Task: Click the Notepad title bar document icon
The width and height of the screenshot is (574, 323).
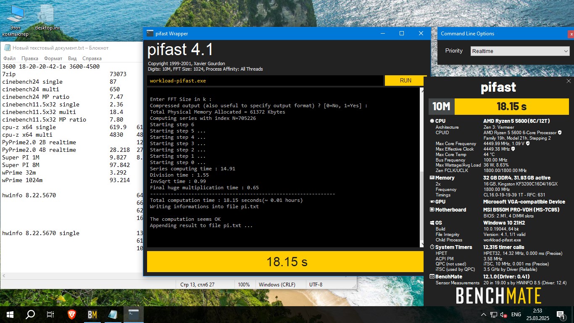Action: click(x=7, y=48)
